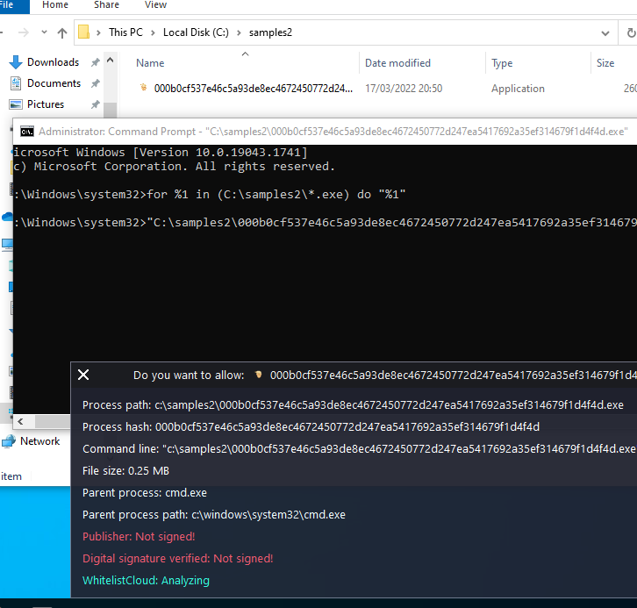Click Parent process: cmd.exe line
Image resolution: width=637 pixels, height=608 pixels.
pyautogui.click(x=144, y=493)
